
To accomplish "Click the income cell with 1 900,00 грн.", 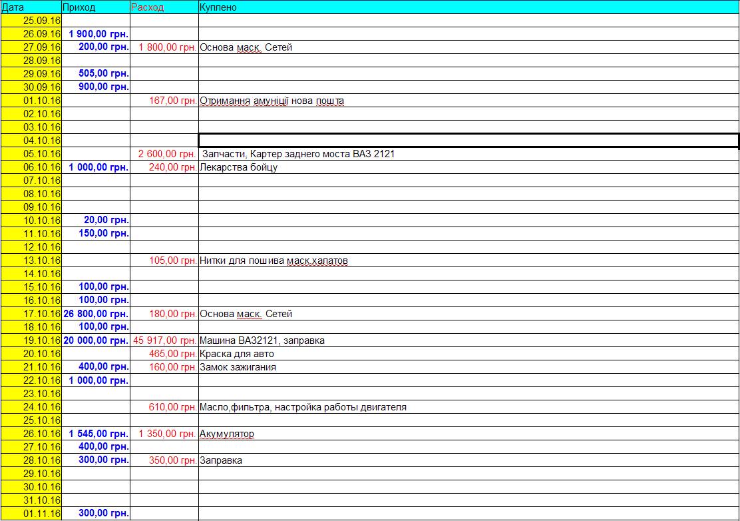I will [96, 34].
